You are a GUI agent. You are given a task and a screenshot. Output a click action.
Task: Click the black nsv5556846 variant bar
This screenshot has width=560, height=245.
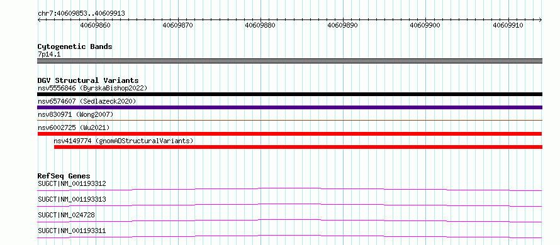click(289, 94)
